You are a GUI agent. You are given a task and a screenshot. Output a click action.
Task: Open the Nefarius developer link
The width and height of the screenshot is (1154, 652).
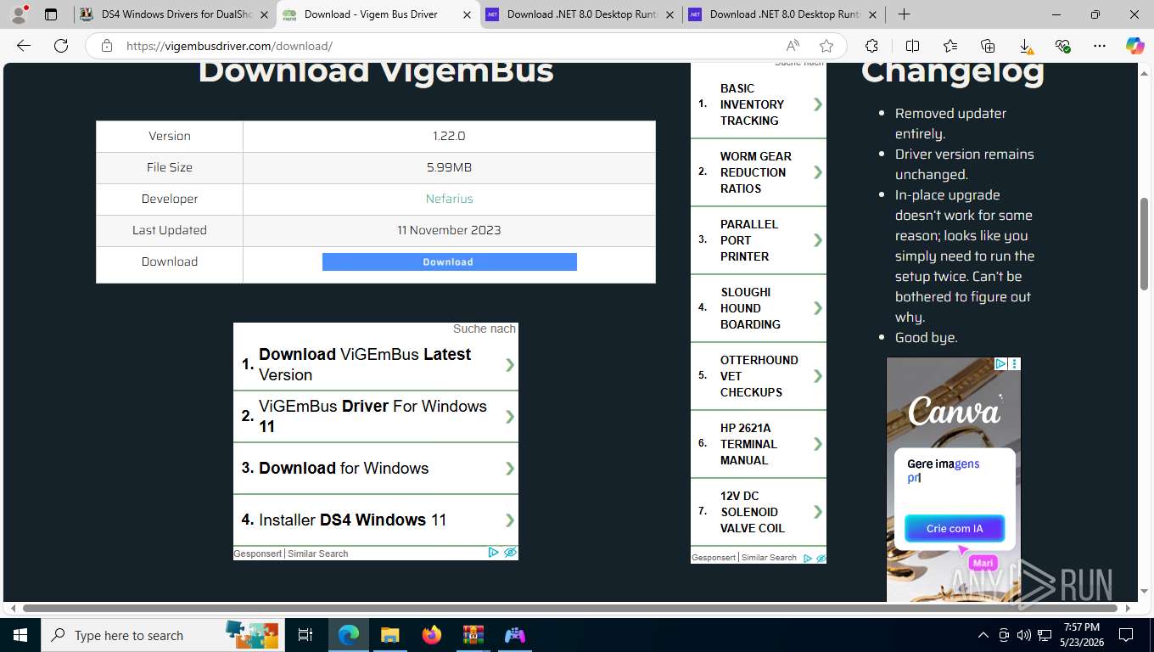449,199
